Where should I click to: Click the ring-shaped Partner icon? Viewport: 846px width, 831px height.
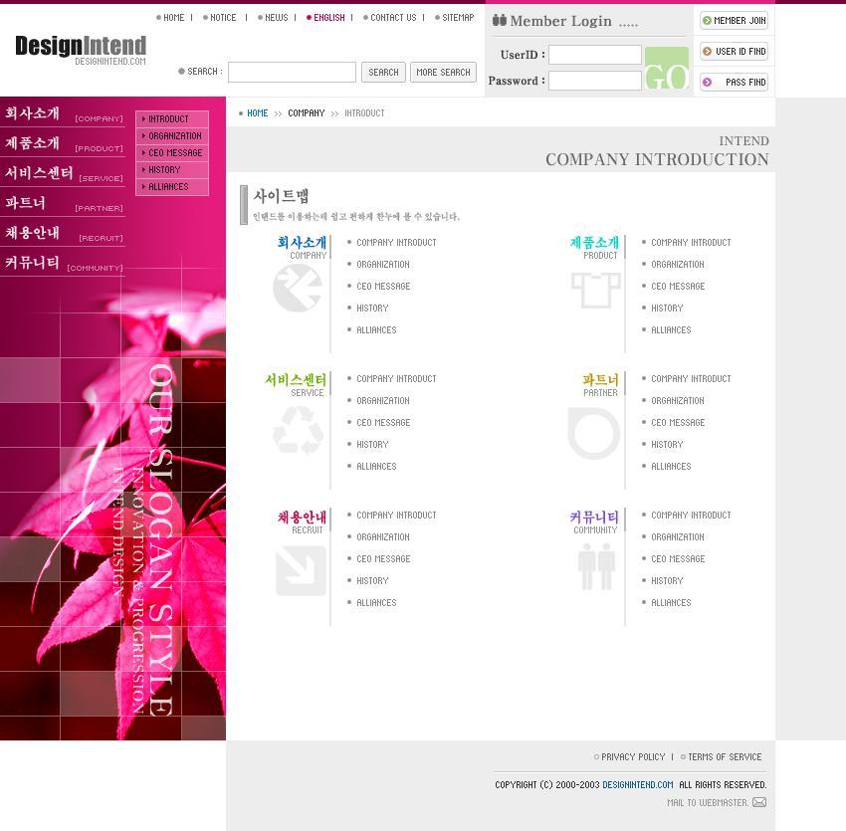[x=594, y=434]
